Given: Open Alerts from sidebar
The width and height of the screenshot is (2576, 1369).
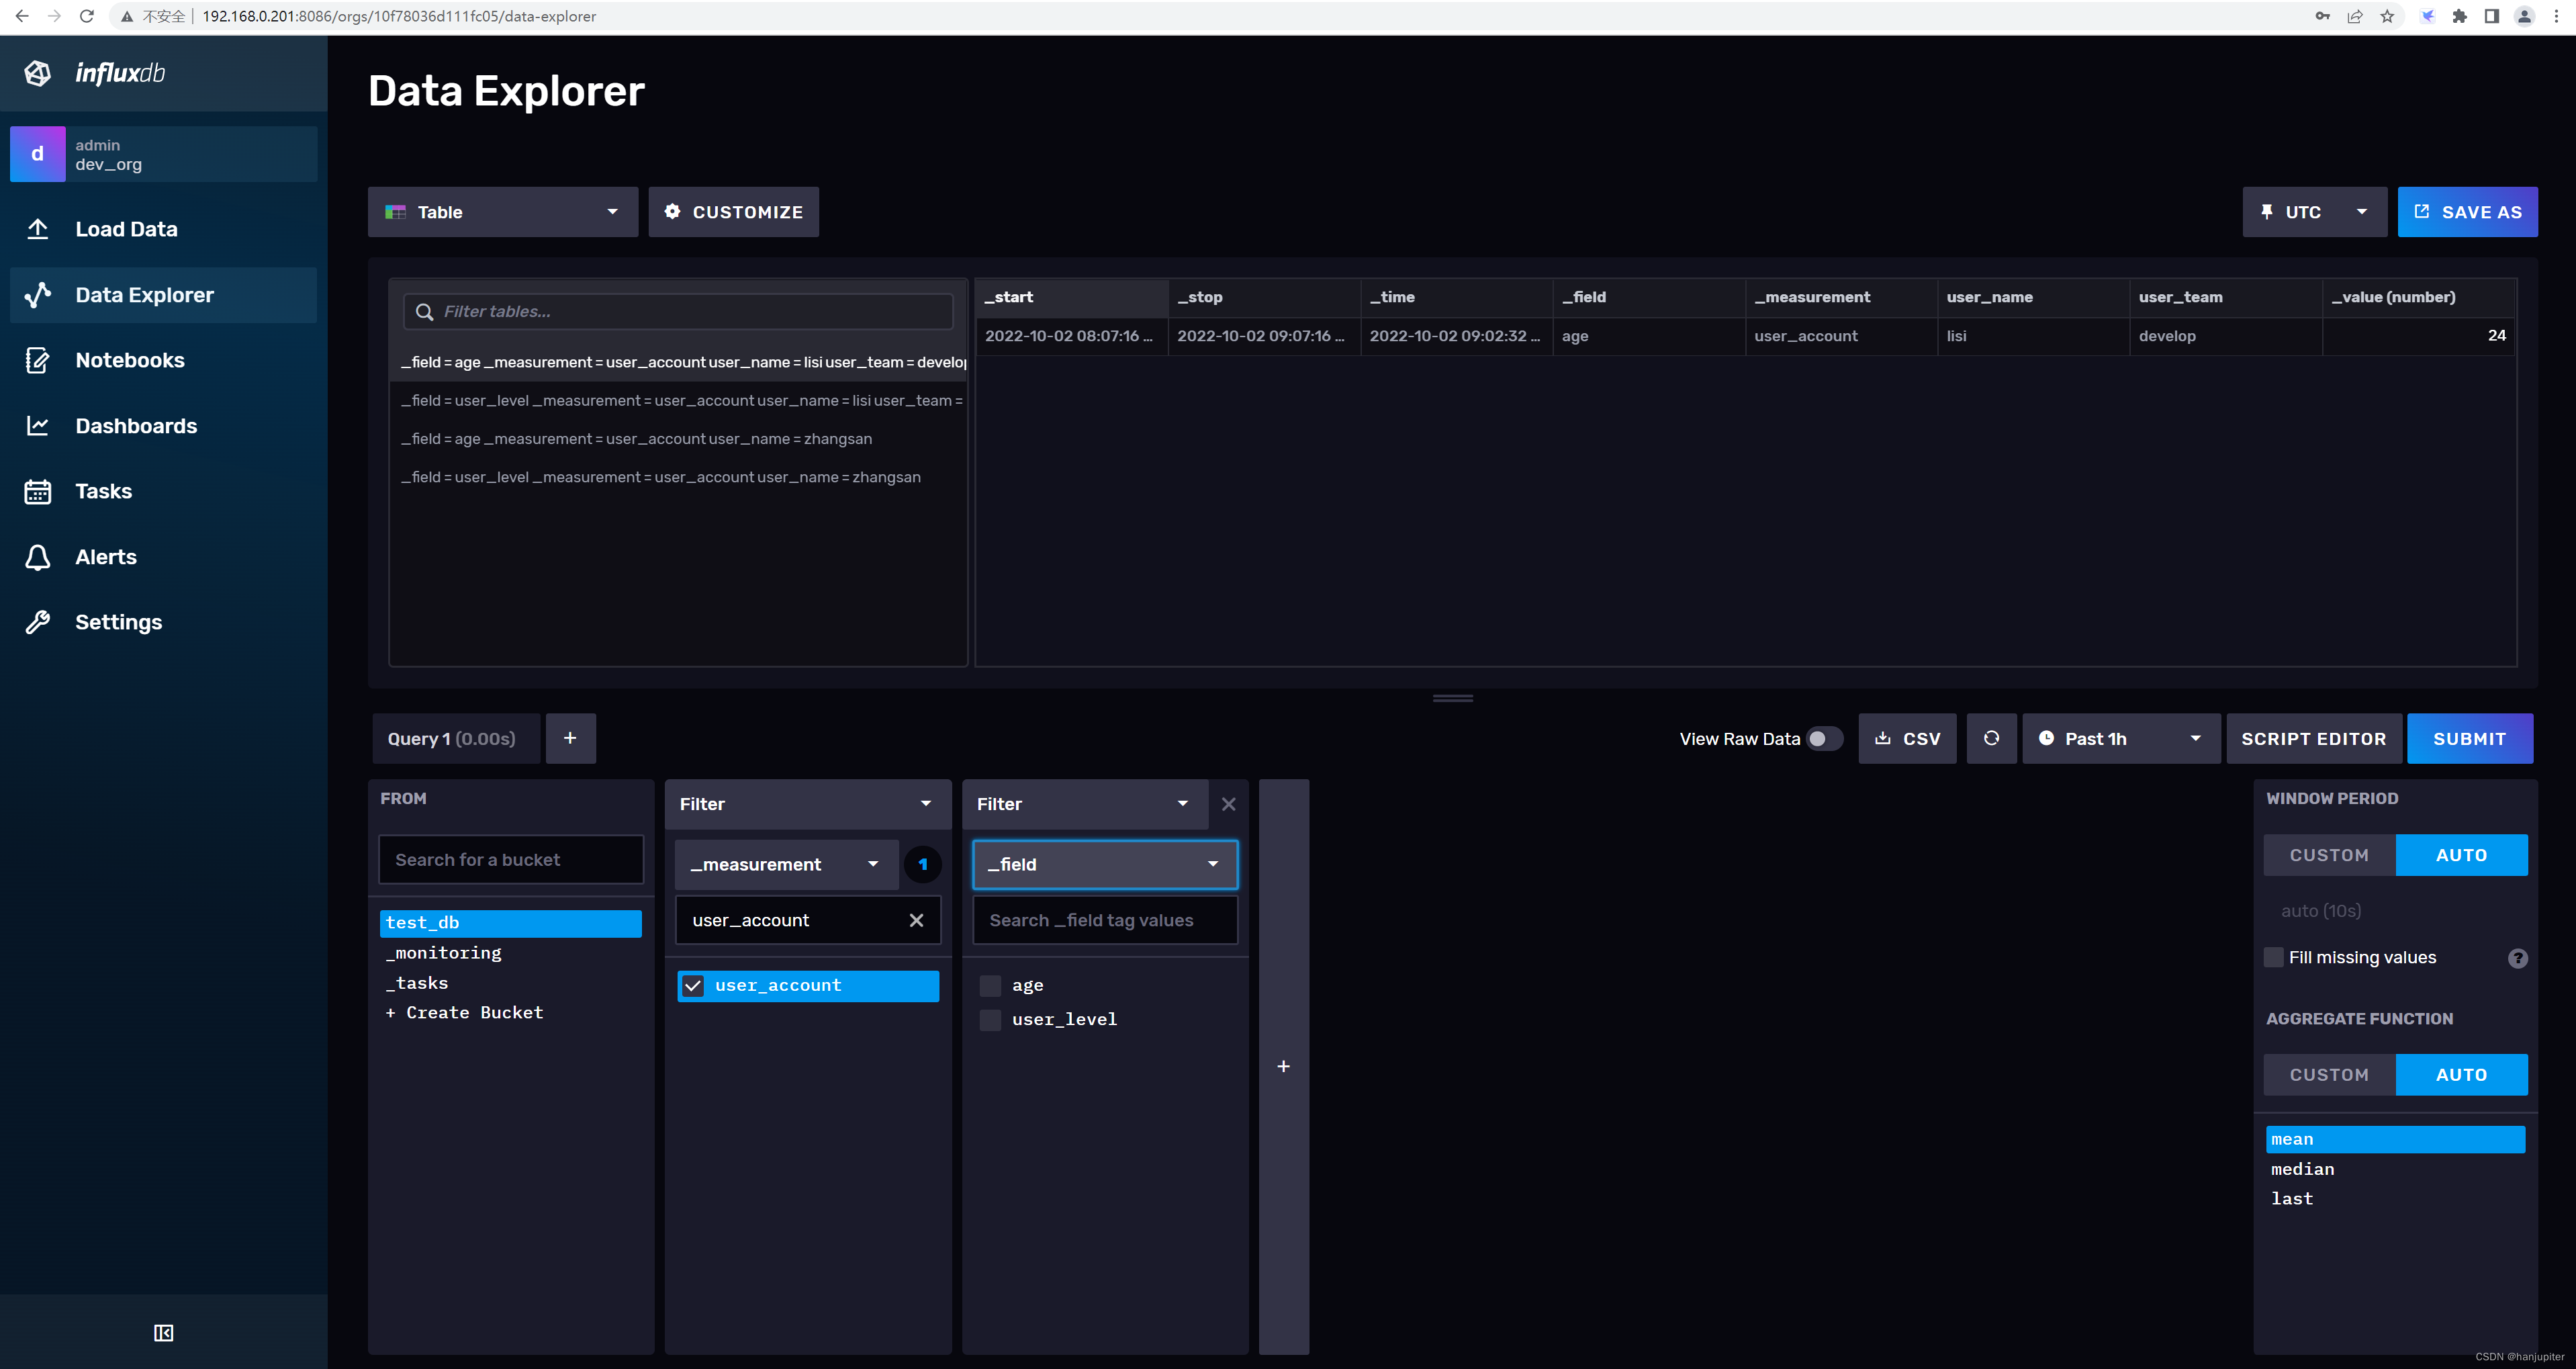Looking at the screenshot, I should coord(106,557).
